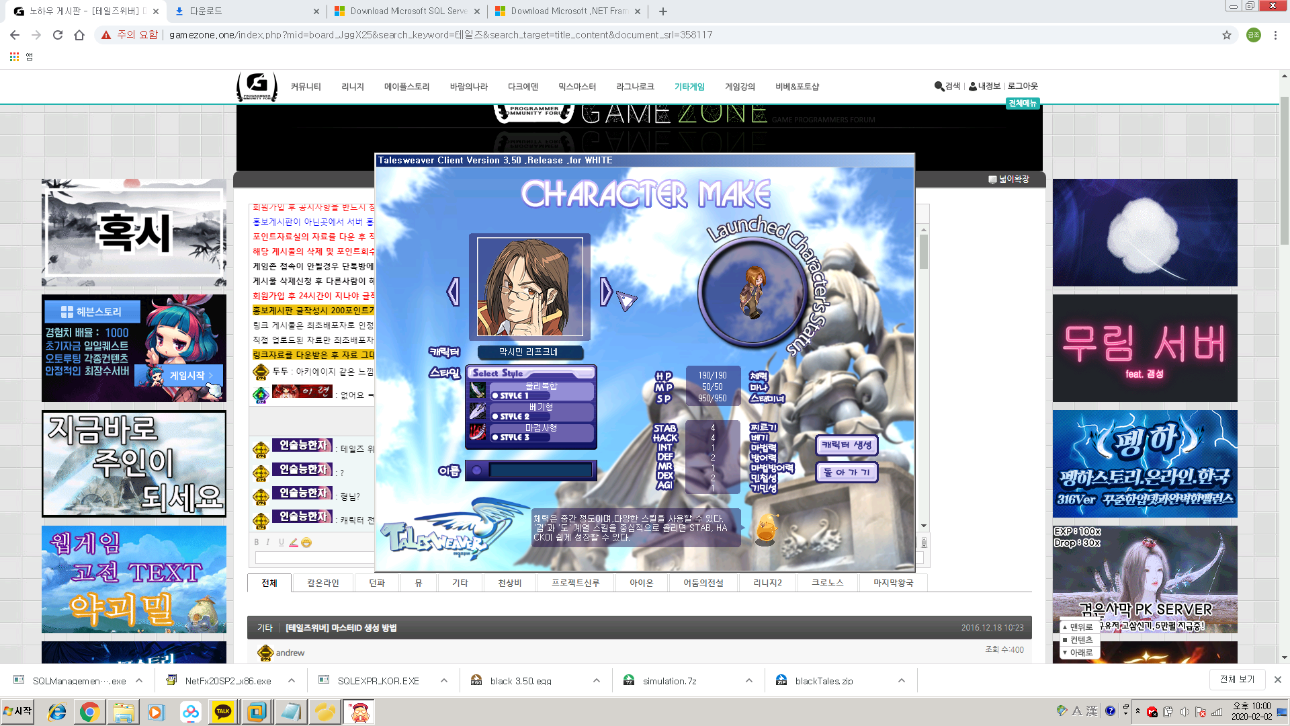Open 메이플스토리 menu item
Screen dimensions: 1290x726
(406, 87)
